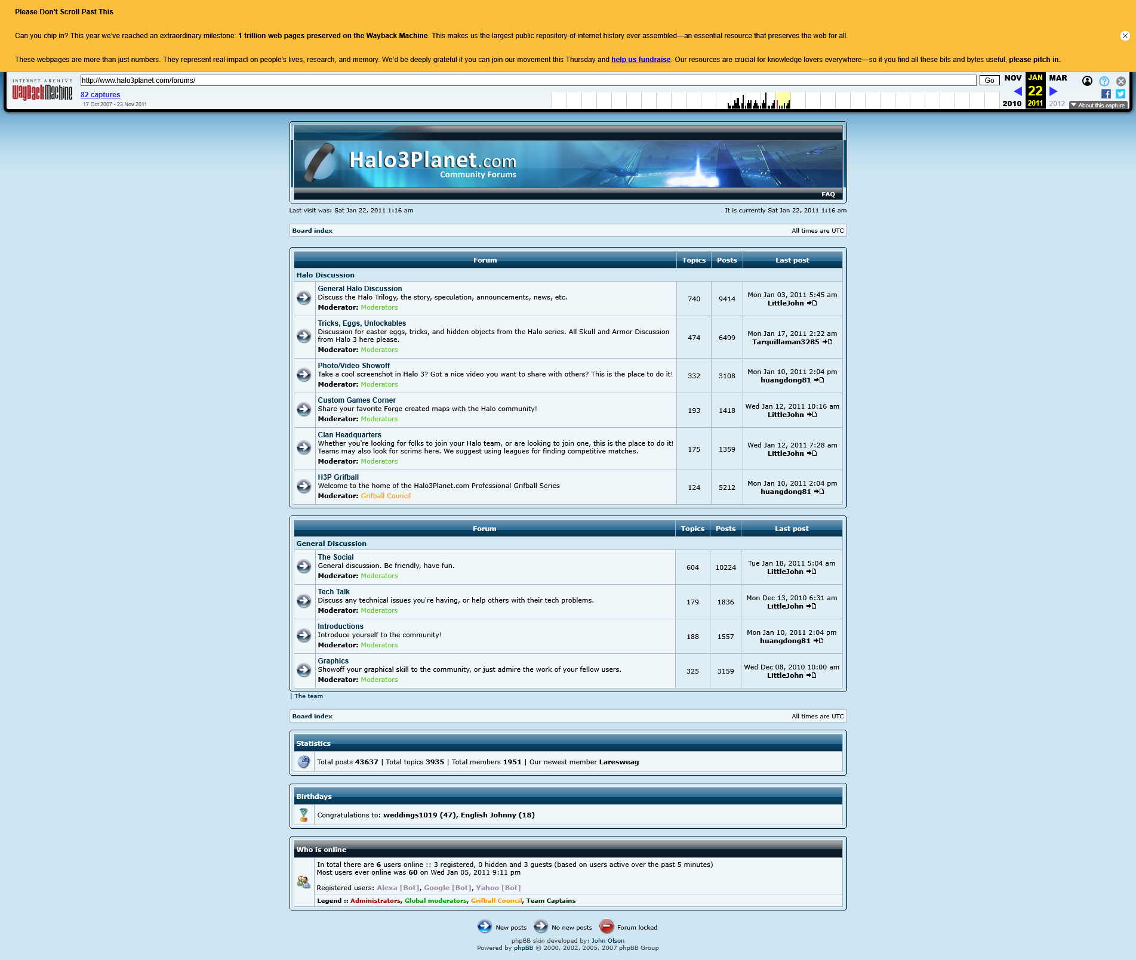Viewport: 1136px width, 960px height.
Task: Click the General Halo Discussion forum status icon
Action: [x=304, y=298]
